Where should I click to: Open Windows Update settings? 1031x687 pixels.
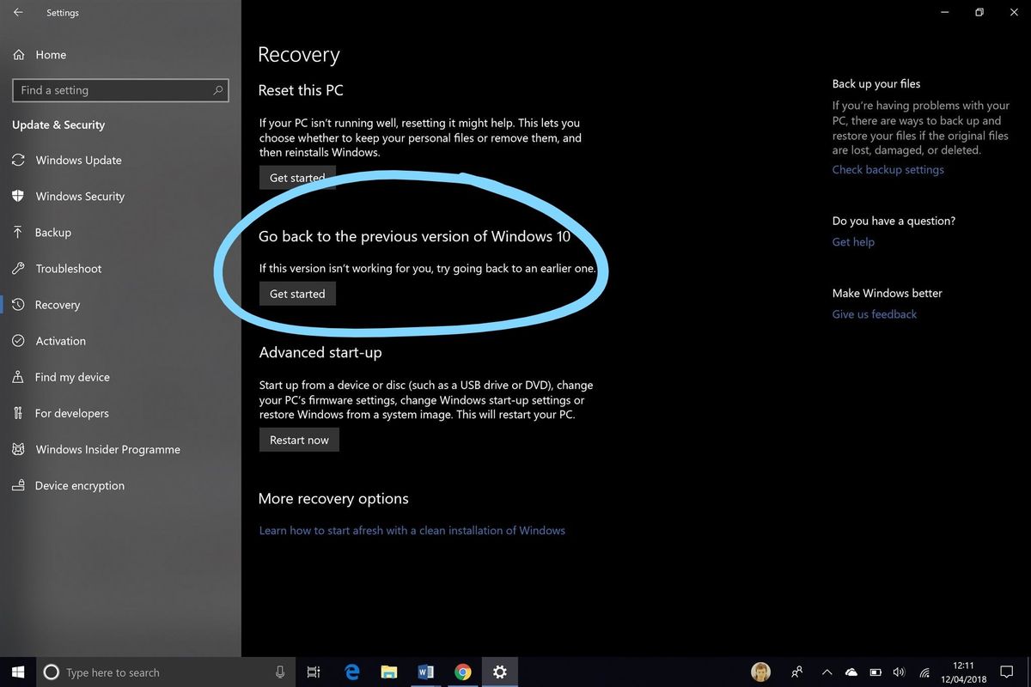(x=79, y=160)
